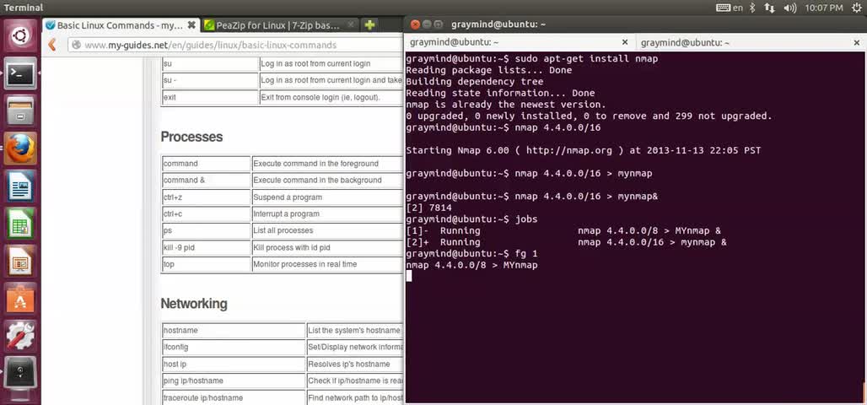
Task: Open the bottom launcher disk icon
Action: coord(20,373)
